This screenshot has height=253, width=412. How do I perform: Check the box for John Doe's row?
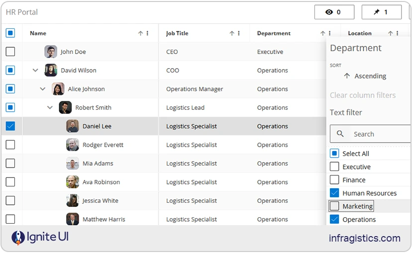point(10,52)
